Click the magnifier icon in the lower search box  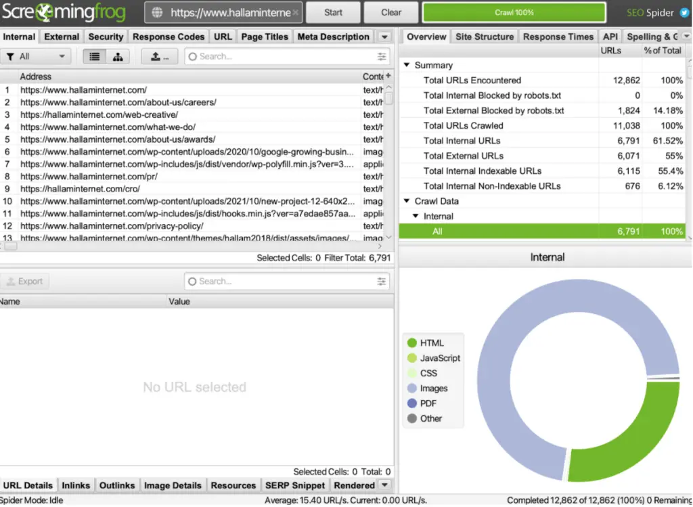pos(192,282)
